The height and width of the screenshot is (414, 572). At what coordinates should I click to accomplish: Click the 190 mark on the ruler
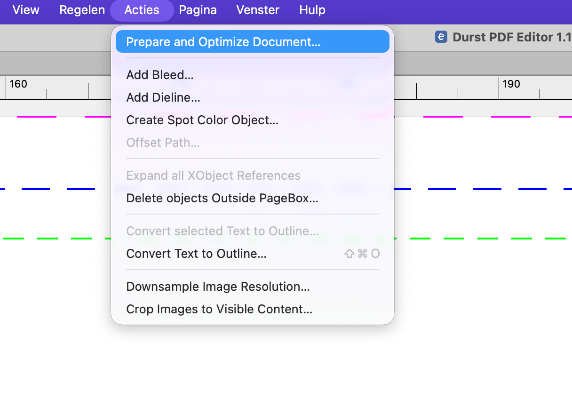tap(511, 84)
